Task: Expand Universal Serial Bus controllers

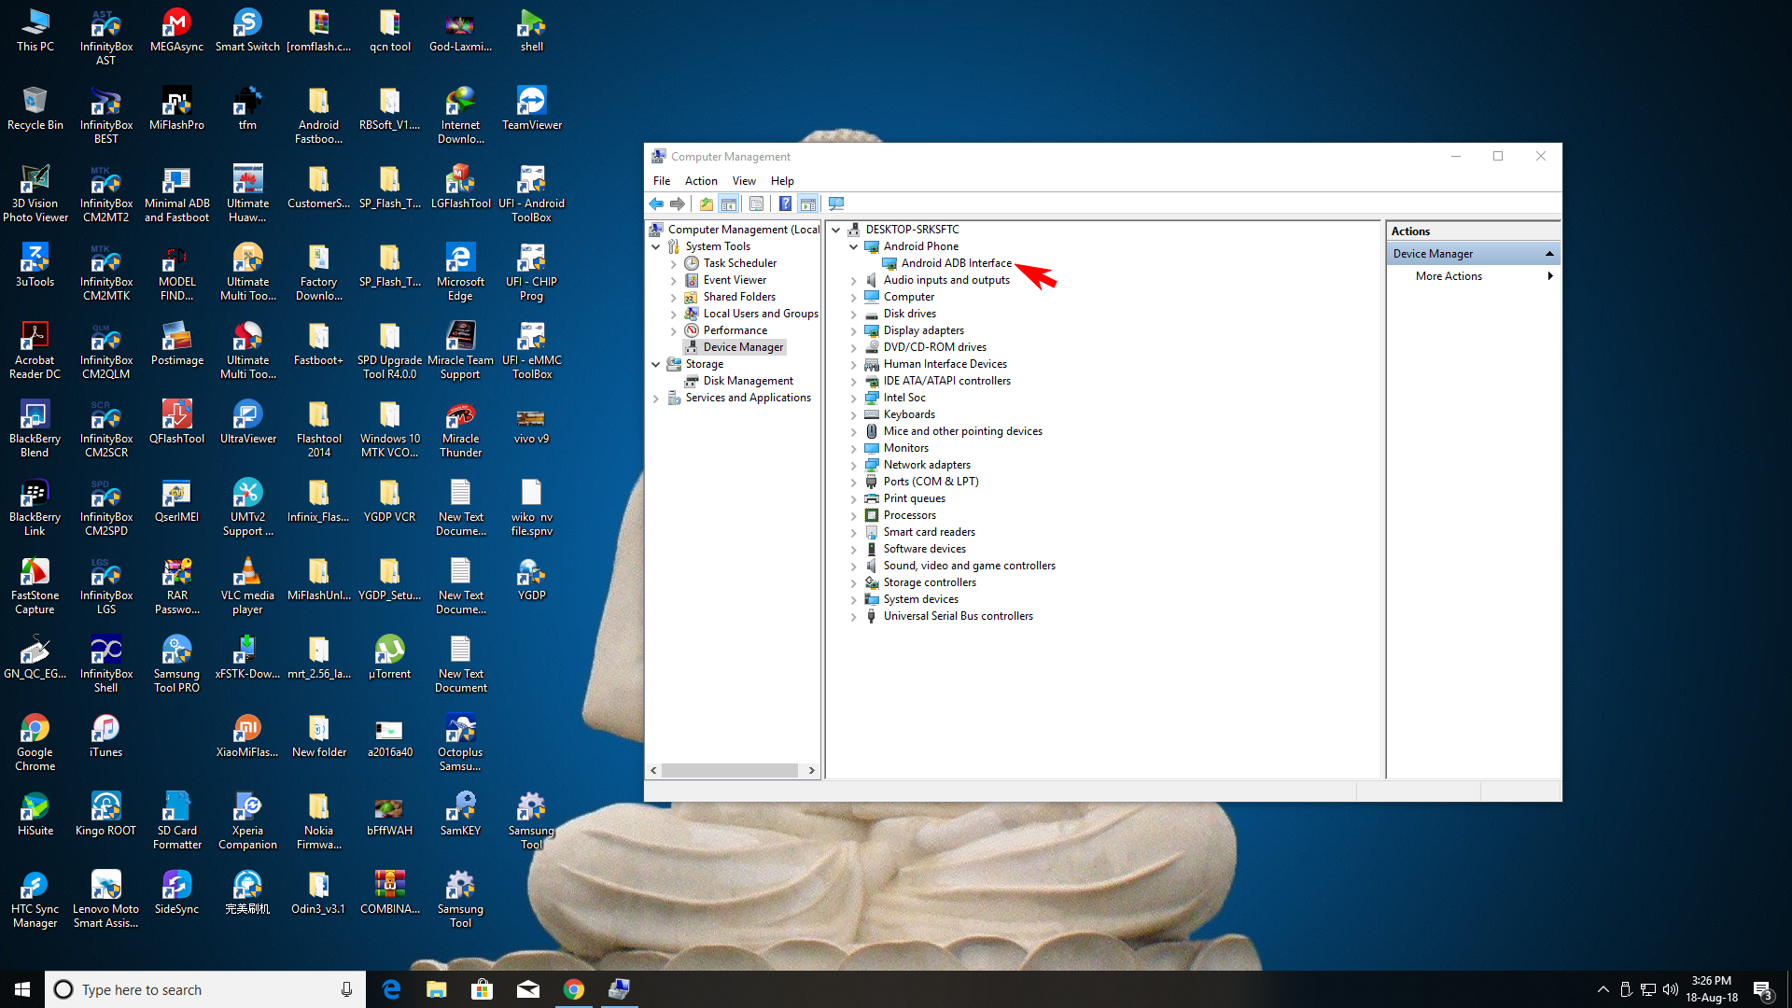Action: pyautogui.click(x=854, y=617)
